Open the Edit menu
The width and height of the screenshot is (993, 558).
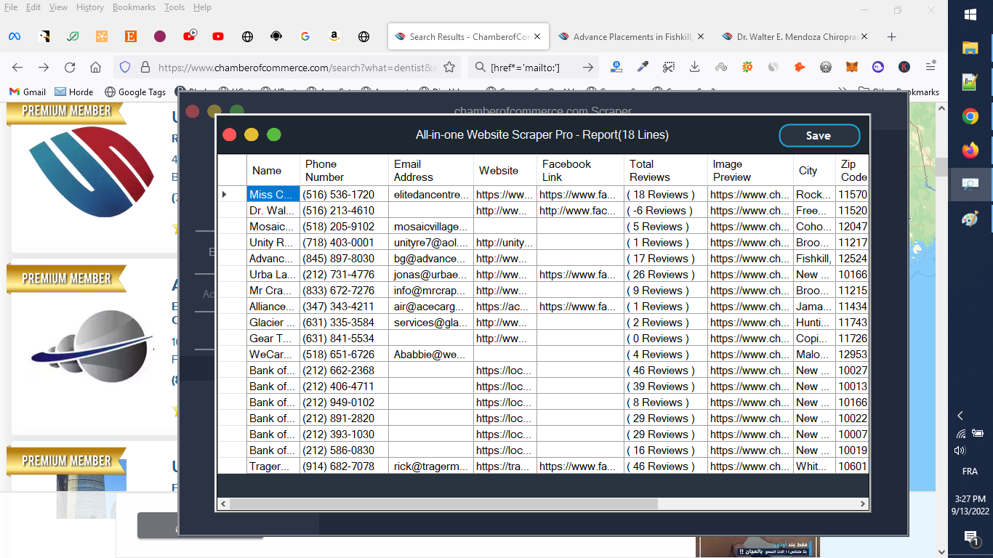pos(33,7)
